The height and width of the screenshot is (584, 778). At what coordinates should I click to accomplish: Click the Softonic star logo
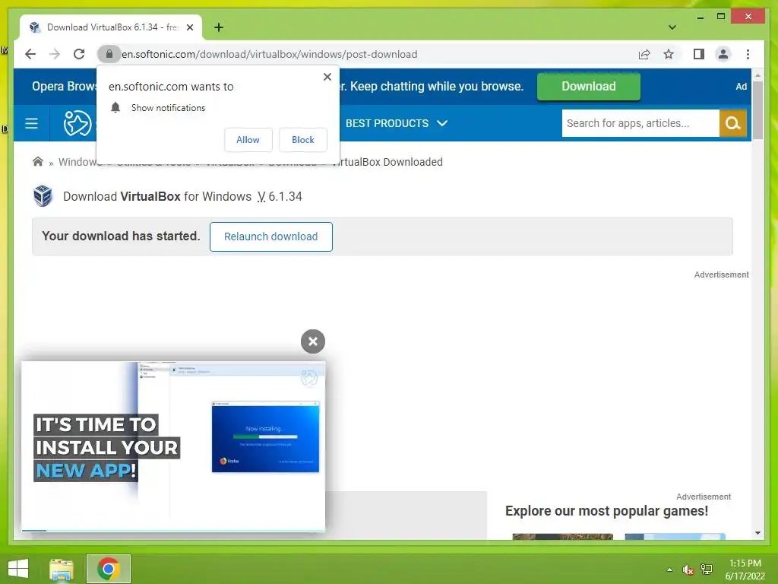coord(77,123)
